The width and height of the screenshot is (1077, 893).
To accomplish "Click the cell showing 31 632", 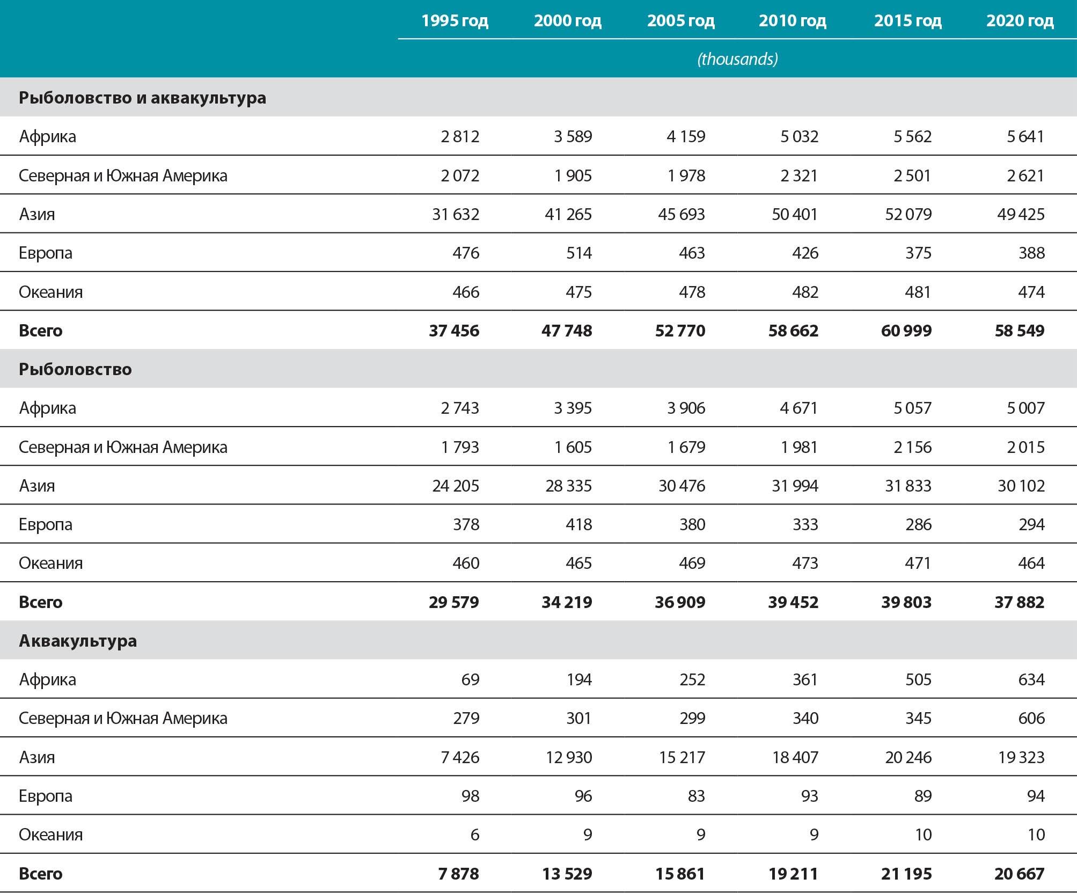I will (x=456, y=214).
